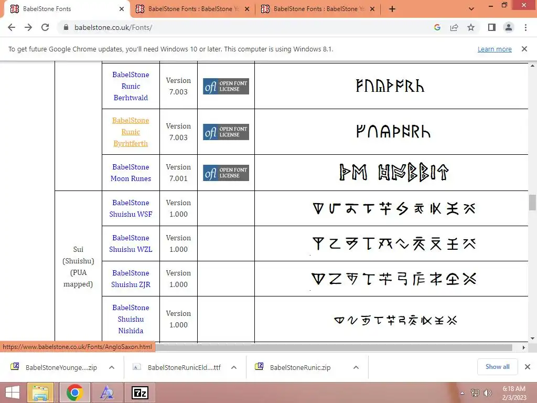Click the 'Version 7.001' cell for Moon Runes
537x403 pixels.
pos(178,173)
